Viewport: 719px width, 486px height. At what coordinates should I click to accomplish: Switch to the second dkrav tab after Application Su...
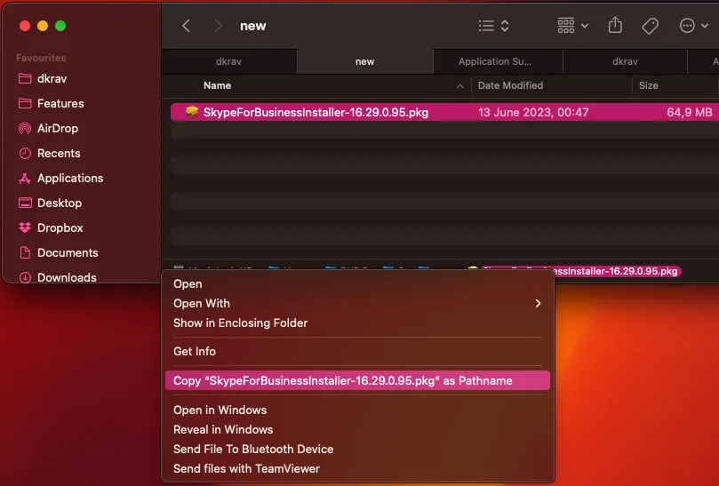click(x=625, y=61)
